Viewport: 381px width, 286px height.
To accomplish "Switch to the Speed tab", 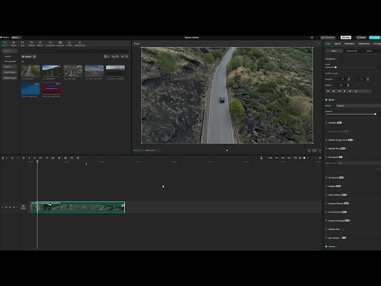I will coord(338,43).
